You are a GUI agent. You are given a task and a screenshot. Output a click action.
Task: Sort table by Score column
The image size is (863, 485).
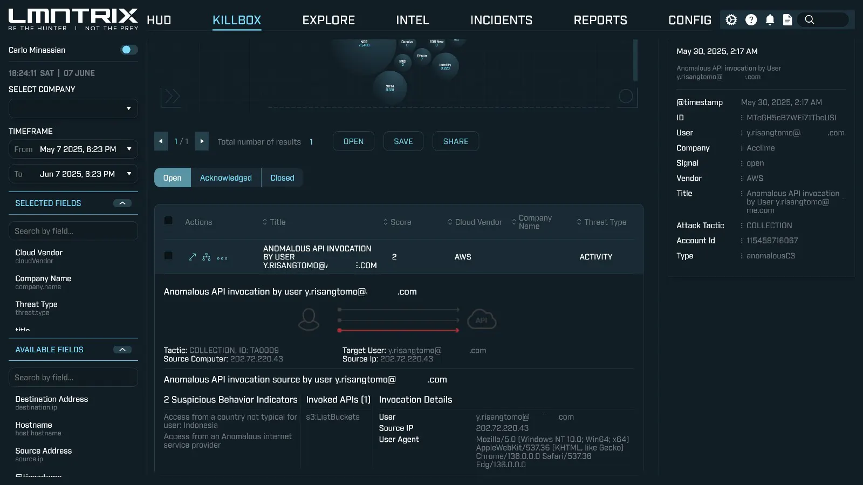click(397, 222)
